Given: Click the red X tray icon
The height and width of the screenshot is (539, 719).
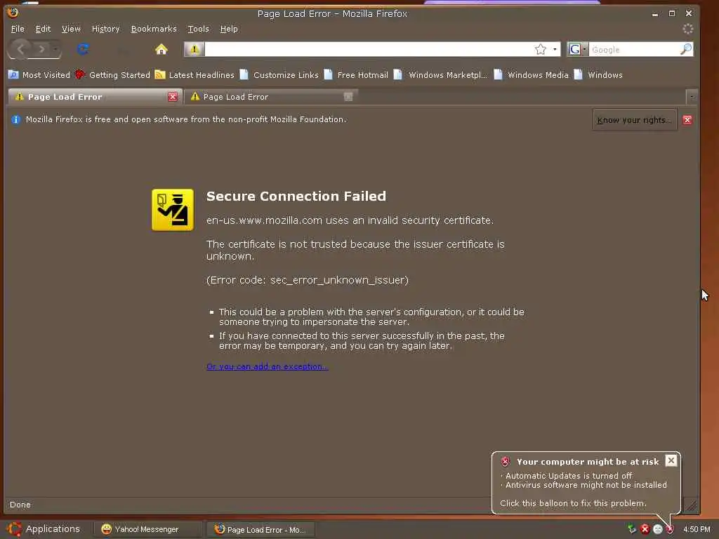Looking at the screenshot, I should pyautogui.click(x=645, y=529).
